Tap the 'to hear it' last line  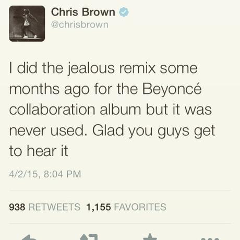click(39, 151)
